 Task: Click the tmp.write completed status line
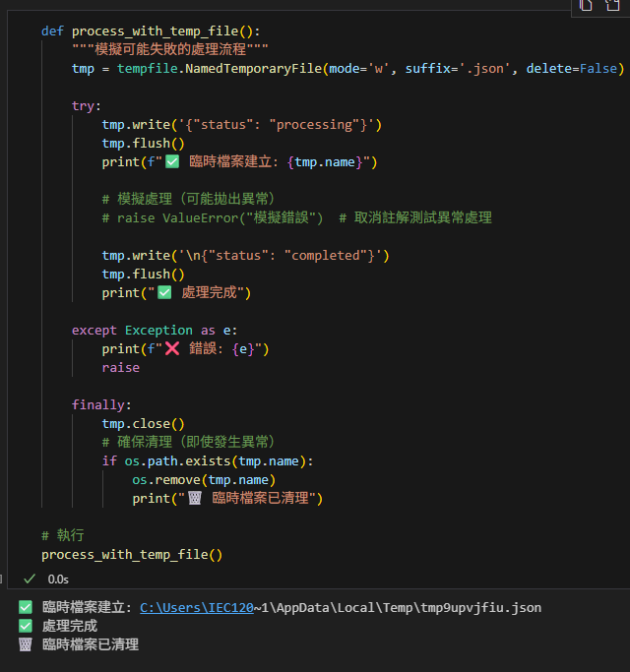coord(245,256)
